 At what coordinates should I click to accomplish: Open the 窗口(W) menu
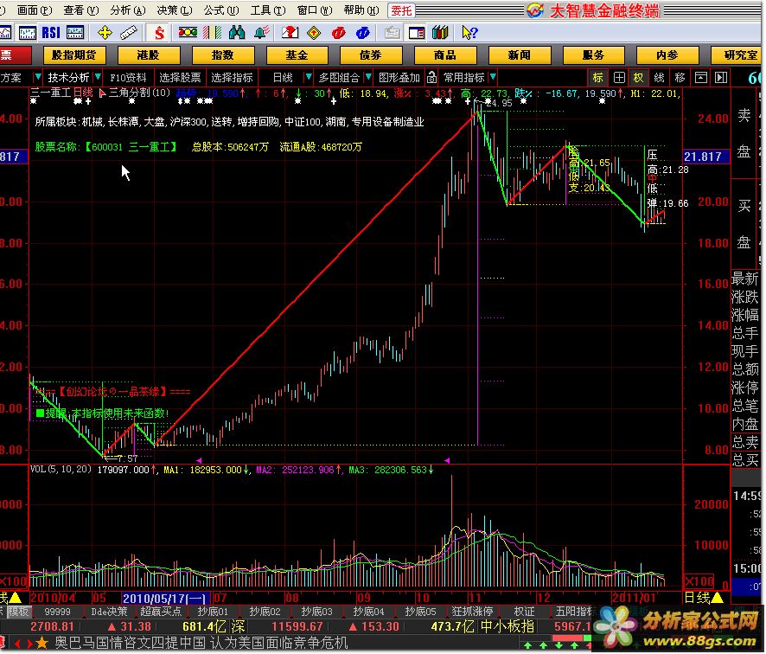pos(314,10)
